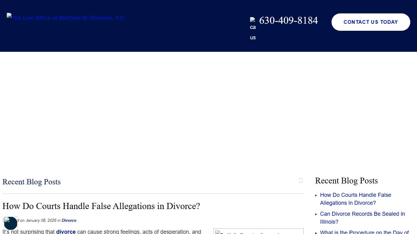Click the sidebar 'Recent Blog Posts' heading
This screenshot has height=234, width=417.
(346, 181)
